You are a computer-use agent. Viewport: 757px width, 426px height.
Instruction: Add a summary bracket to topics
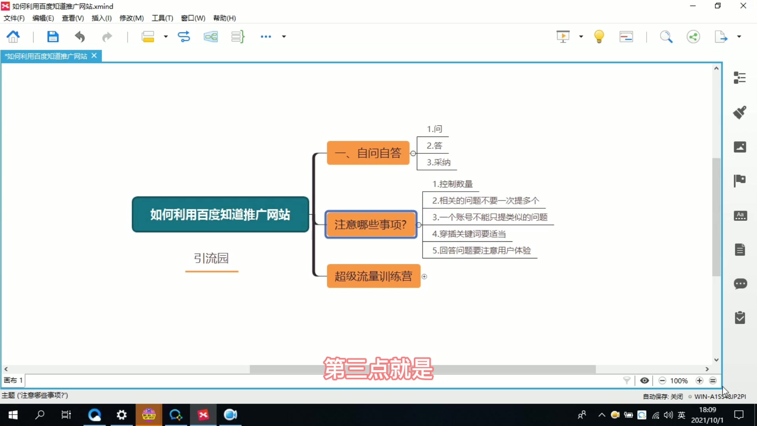pos(238,37)
